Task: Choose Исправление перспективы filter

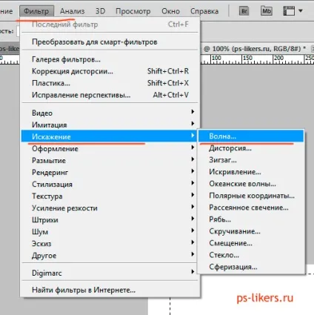Action: click(x=110, y=95)
